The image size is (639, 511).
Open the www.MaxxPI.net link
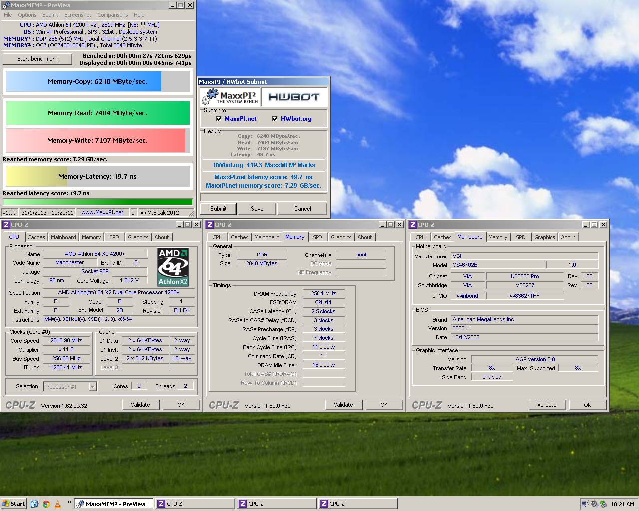(x=102, y=212)
